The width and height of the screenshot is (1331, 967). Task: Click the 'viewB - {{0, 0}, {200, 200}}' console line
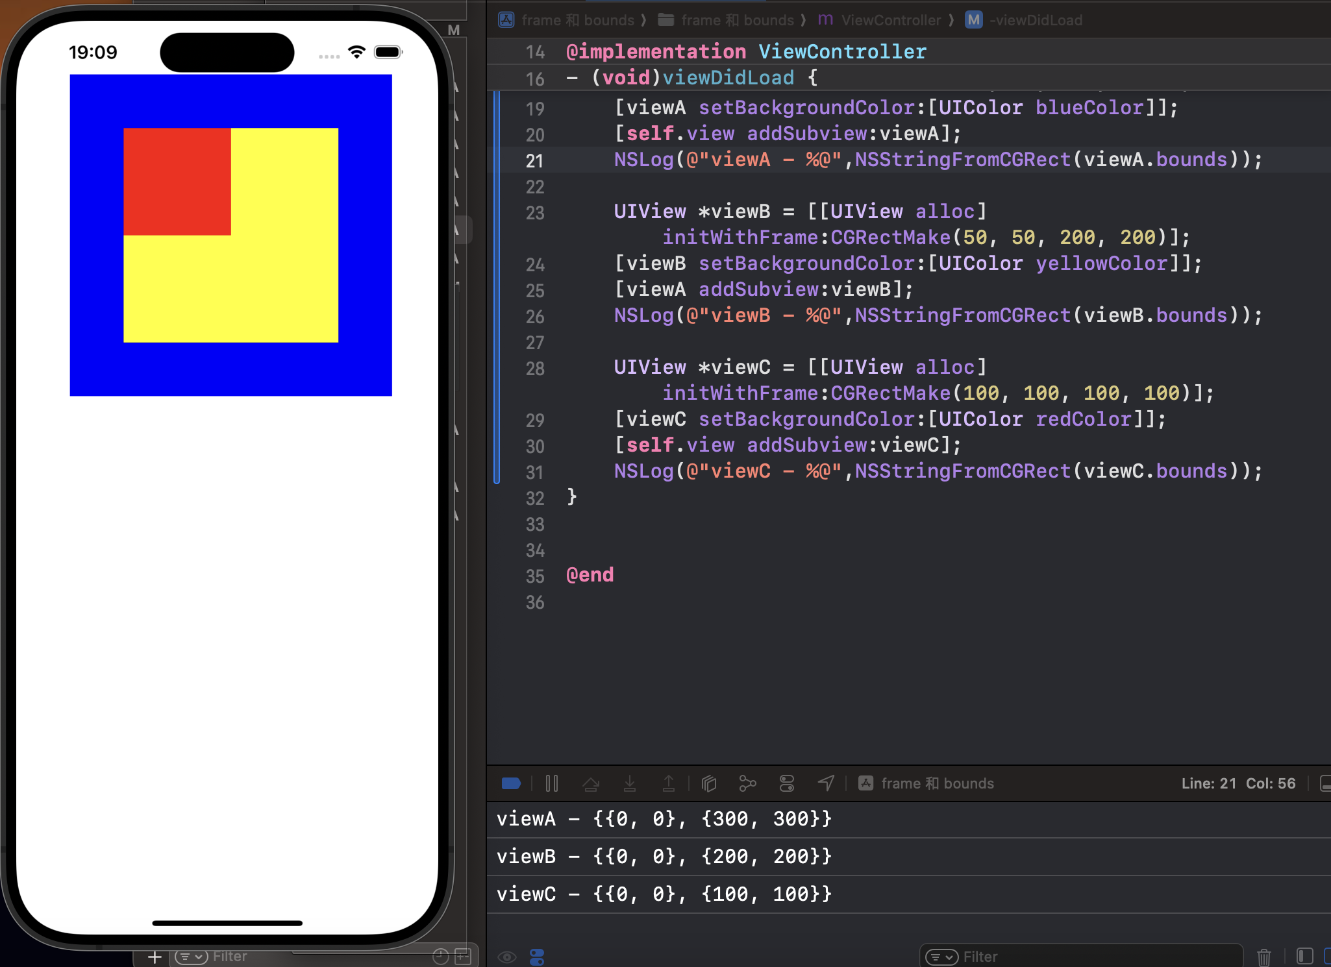pyautogui.click(x=664, y=857)
